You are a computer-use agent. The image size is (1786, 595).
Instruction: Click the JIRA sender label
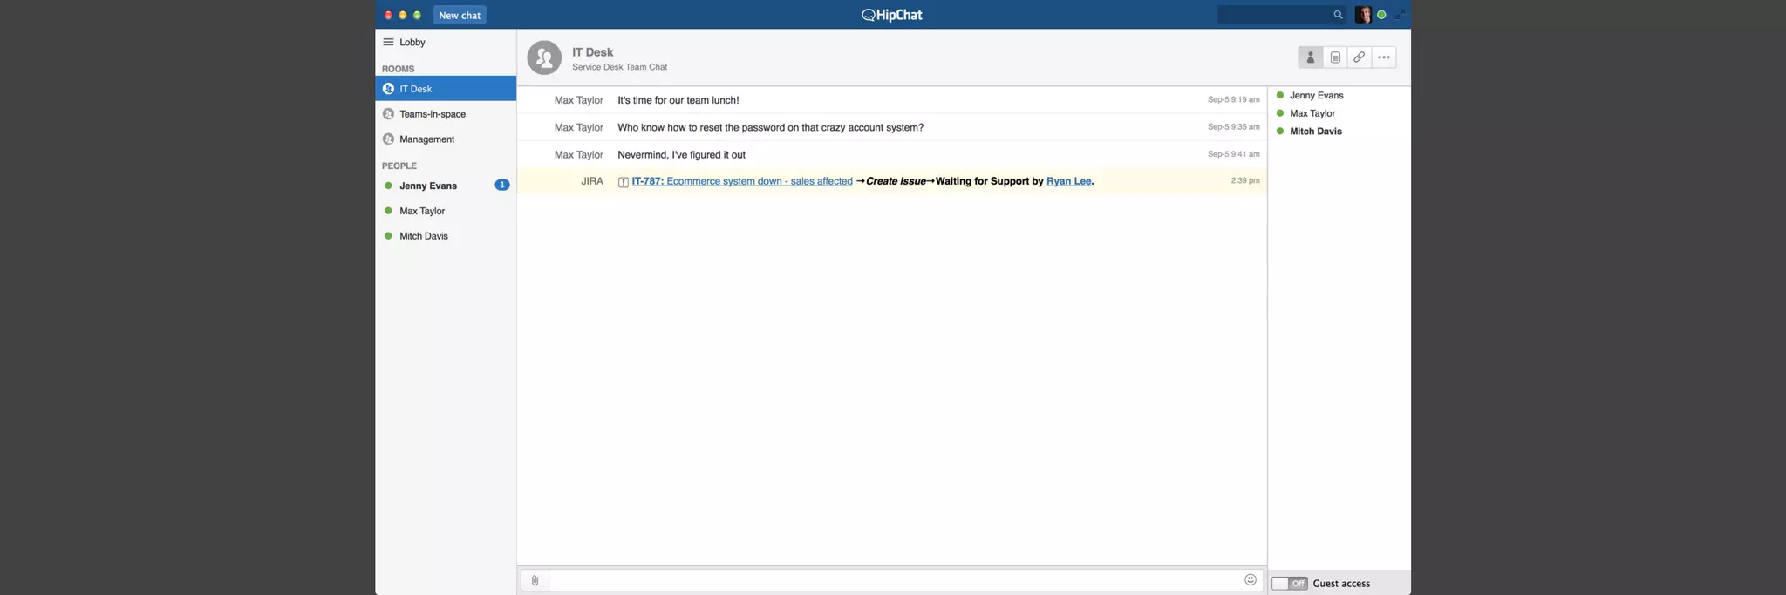tap(592, 181)
